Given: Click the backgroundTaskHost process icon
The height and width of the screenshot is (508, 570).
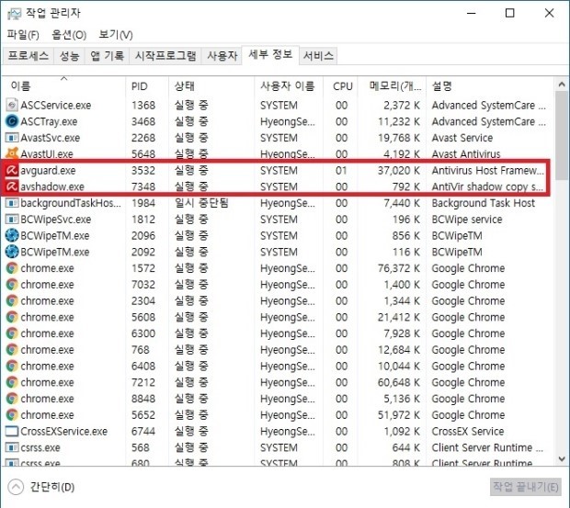Looking at the screenshot, I should (12, 203).
